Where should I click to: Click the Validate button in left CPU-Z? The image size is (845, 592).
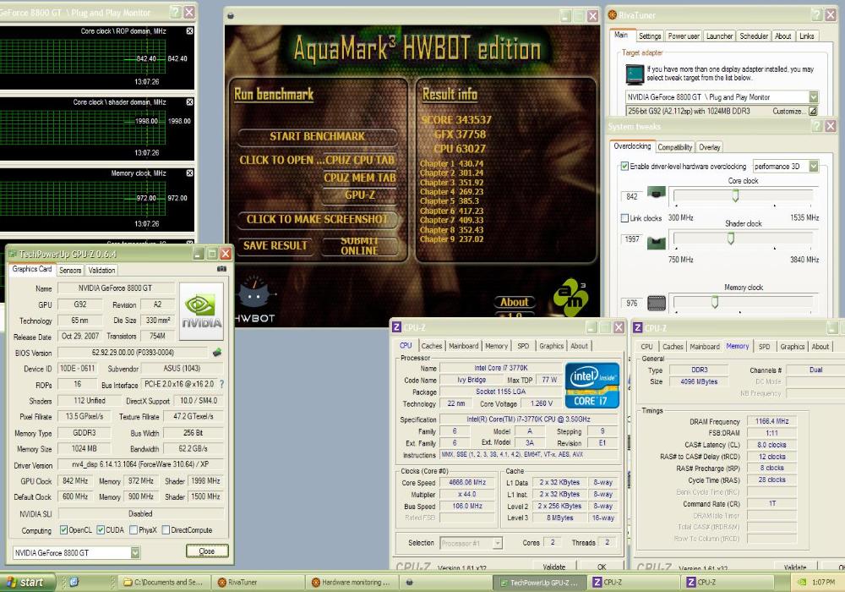[554, 567]
